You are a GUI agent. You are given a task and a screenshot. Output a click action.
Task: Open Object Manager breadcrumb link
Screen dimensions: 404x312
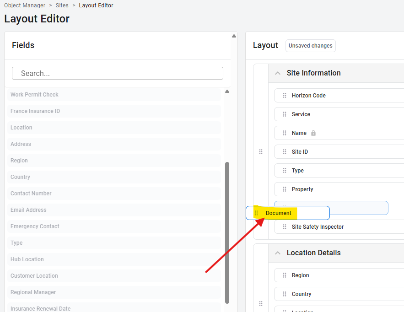click(x=25, y=5)
